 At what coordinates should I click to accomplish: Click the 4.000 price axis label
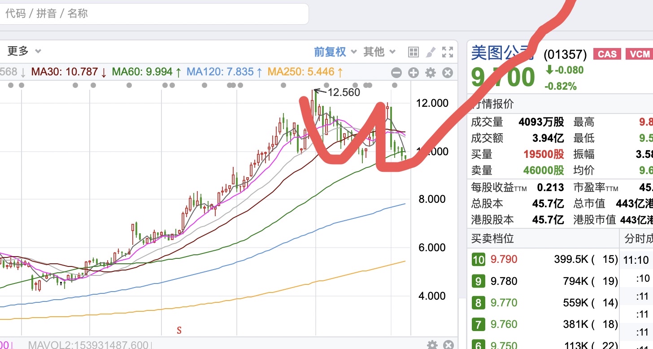click(x=432, y=296)
